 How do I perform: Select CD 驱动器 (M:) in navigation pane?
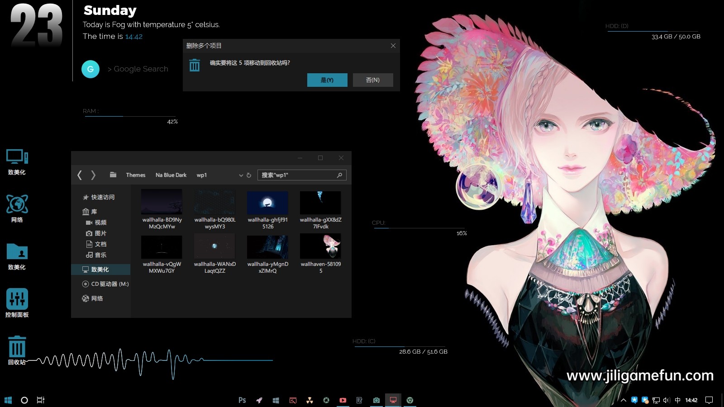click(105, 284)
